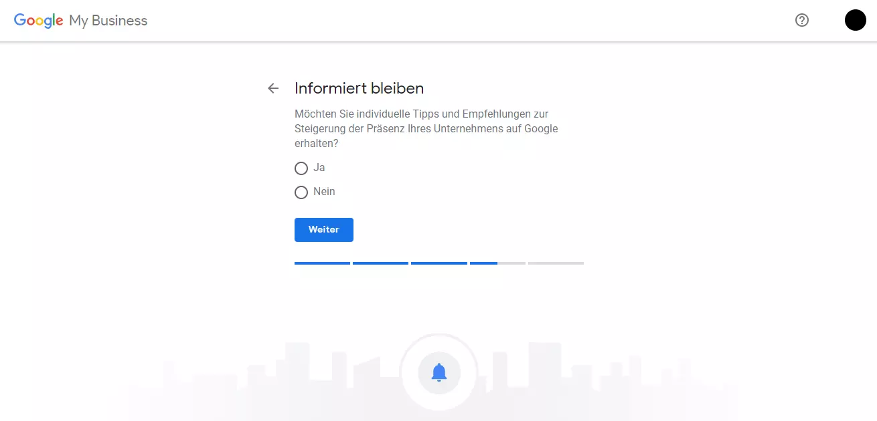Viewport: 877px width, 421px height.
Task: Click the Nein option label text
Action: [324, 192]
